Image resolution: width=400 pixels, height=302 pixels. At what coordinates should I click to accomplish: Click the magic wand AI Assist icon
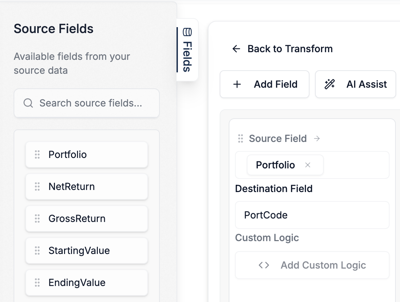point(330,84)
